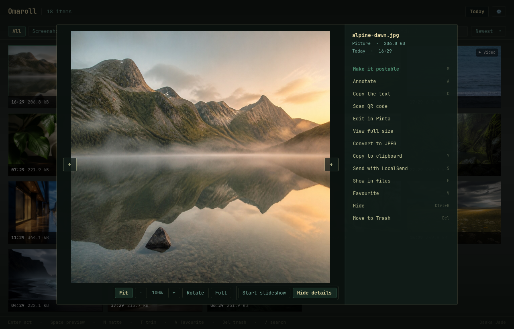Viewport: 514px width, 329px height.
Task: Select Move to Trash
Action: pos(401,218)
